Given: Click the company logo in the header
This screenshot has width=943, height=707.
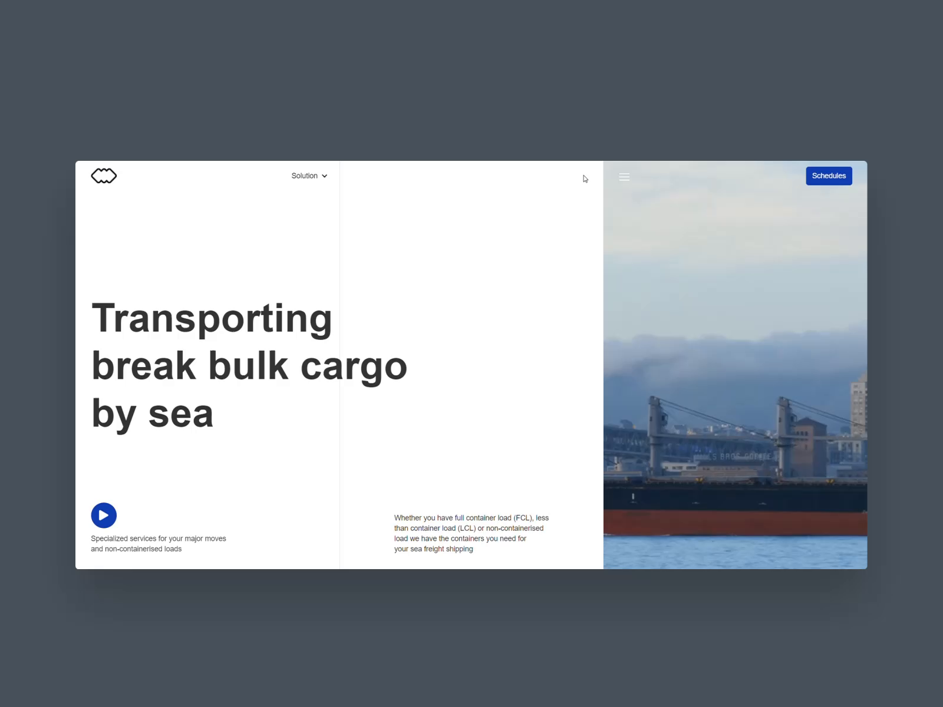Looking at the screenshot, I should click(104, 176).
